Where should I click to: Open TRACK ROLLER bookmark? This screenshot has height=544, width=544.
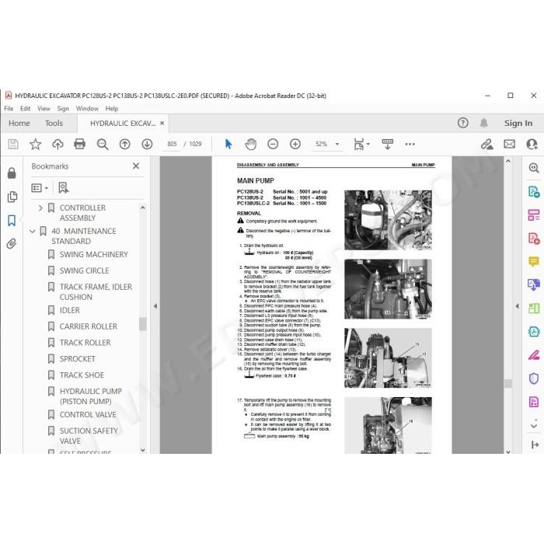click(85, 343)
